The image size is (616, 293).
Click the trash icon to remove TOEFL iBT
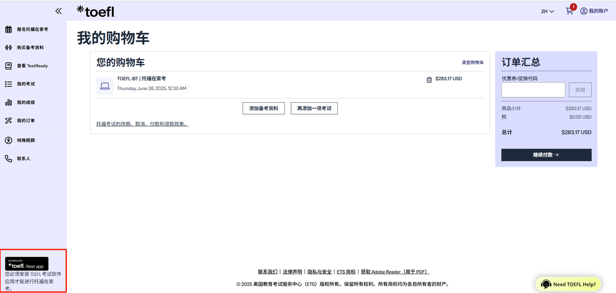point(429,80)
